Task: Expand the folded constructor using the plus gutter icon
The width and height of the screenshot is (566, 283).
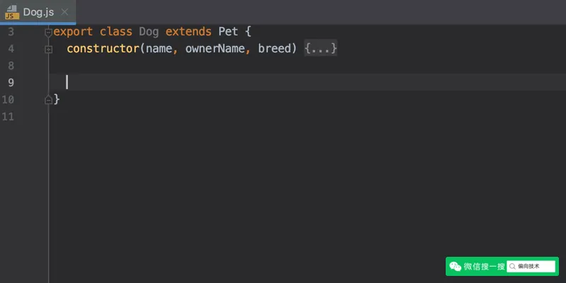Action: coord(48,50)
